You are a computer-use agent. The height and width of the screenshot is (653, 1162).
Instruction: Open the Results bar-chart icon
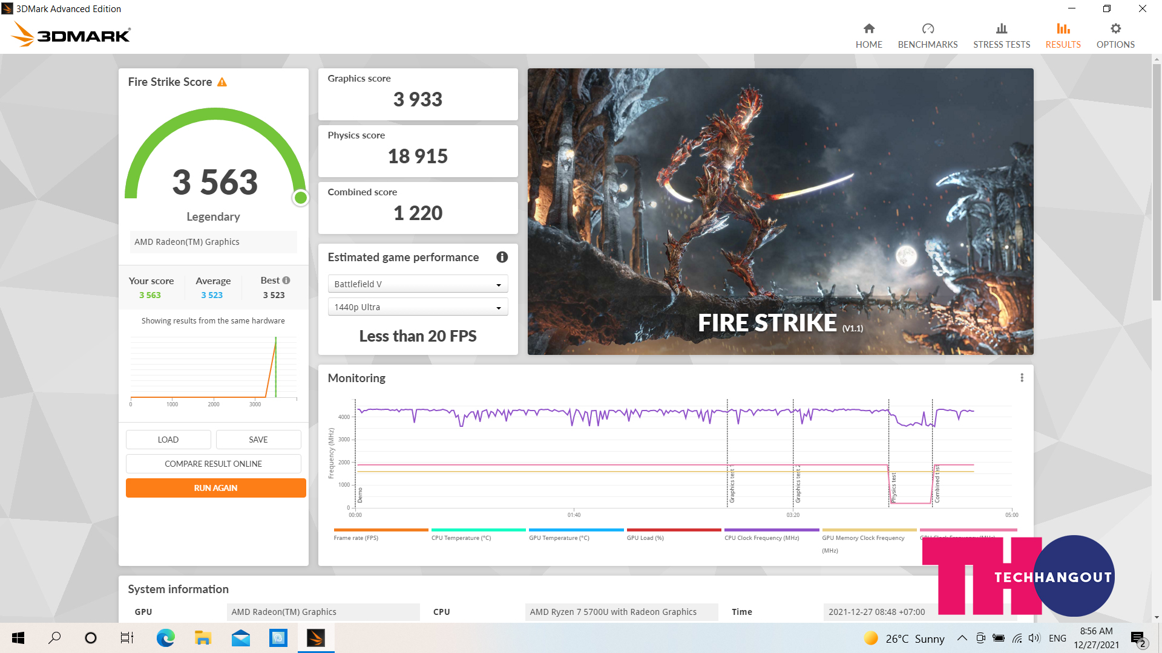(x=1063, y=28)
